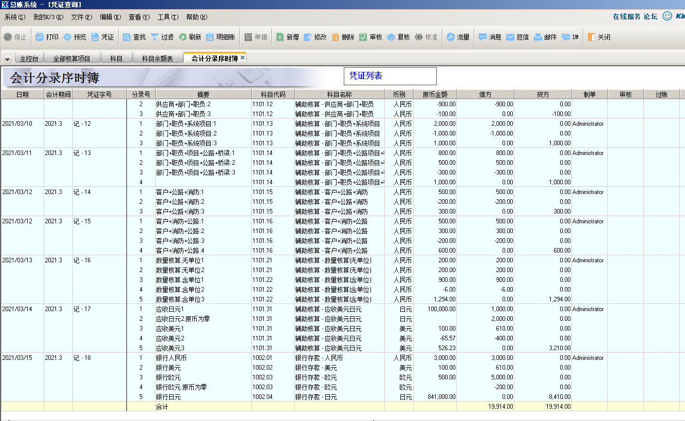Open the Filter (过滤) tool
This screenshot has height=421, width=685.
pos(154,37)
